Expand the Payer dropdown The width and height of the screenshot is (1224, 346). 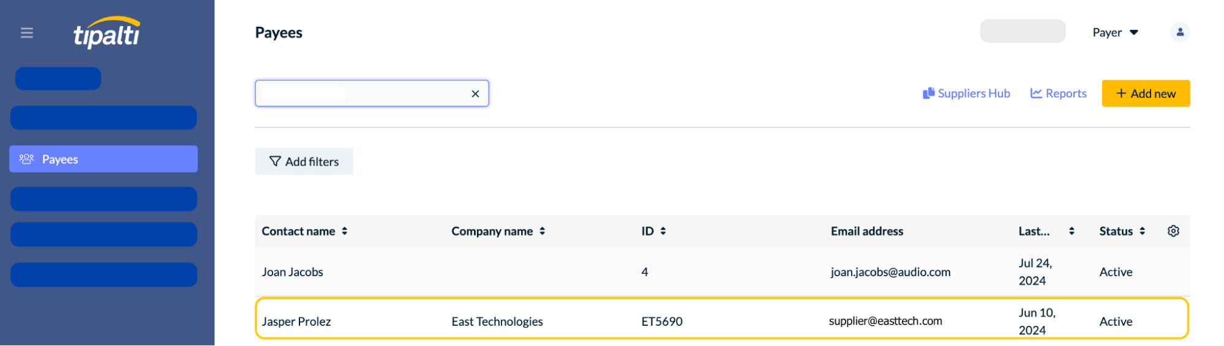(x=1116, y=32)
